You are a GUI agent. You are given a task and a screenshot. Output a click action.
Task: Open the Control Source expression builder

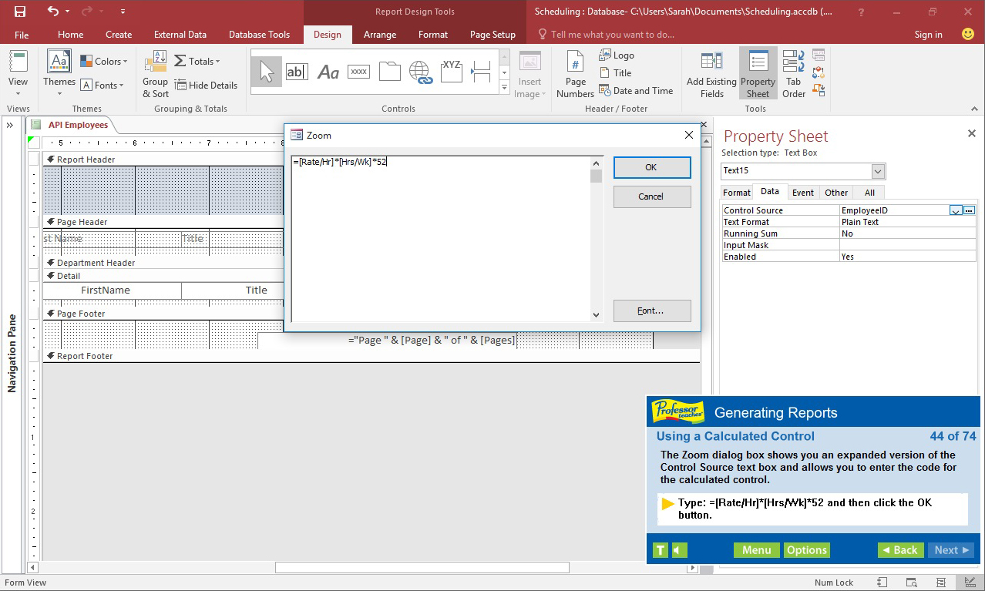tap(969, 210)
